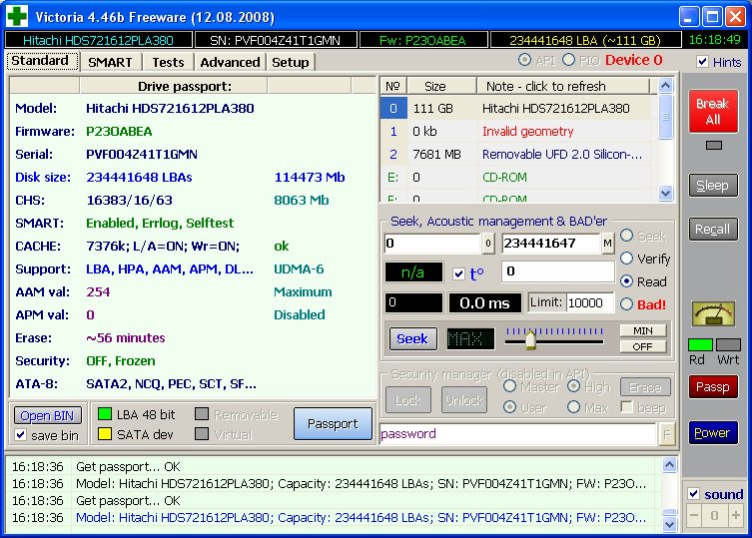
Task: Click the Size column header
Action: (x=441, y=86)
